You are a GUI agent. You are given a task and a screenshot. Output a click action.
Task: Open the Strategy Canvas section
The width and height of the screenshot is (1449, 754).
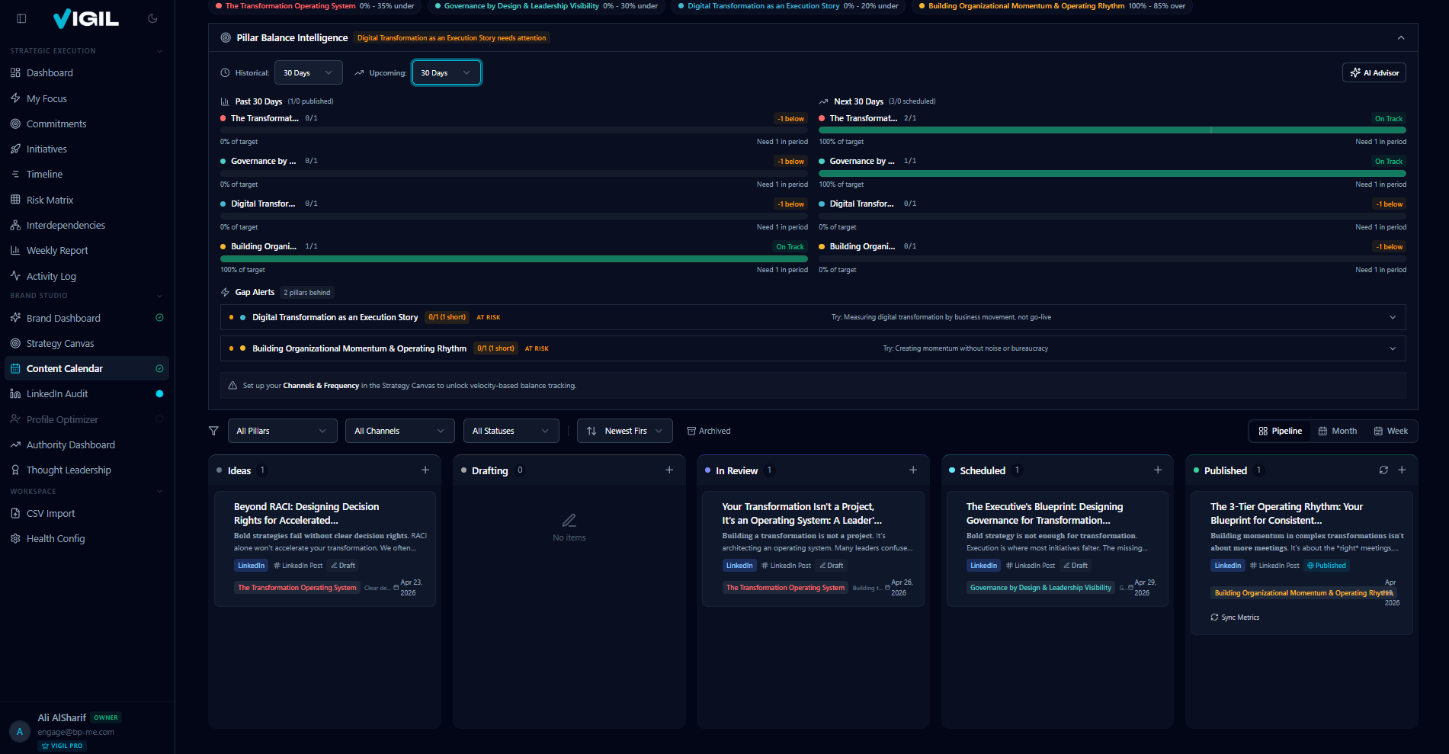pyautogui.click(x=59, y=343)
